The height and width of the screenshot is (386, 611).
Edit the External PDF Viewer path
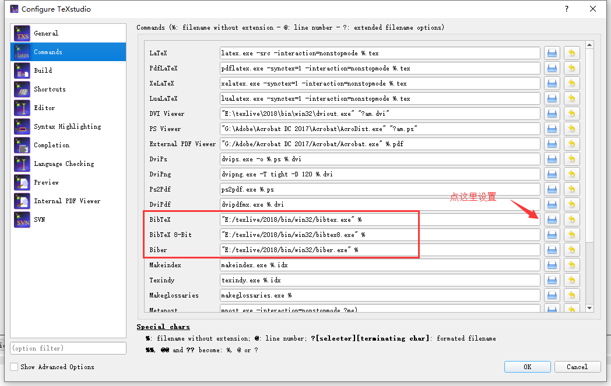[x=380, y=144]
